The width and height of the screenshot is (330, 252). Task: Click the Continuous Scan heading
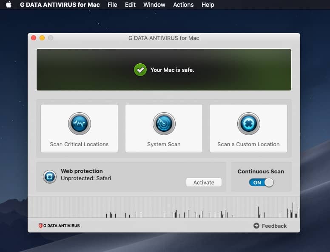click(261, 171)
